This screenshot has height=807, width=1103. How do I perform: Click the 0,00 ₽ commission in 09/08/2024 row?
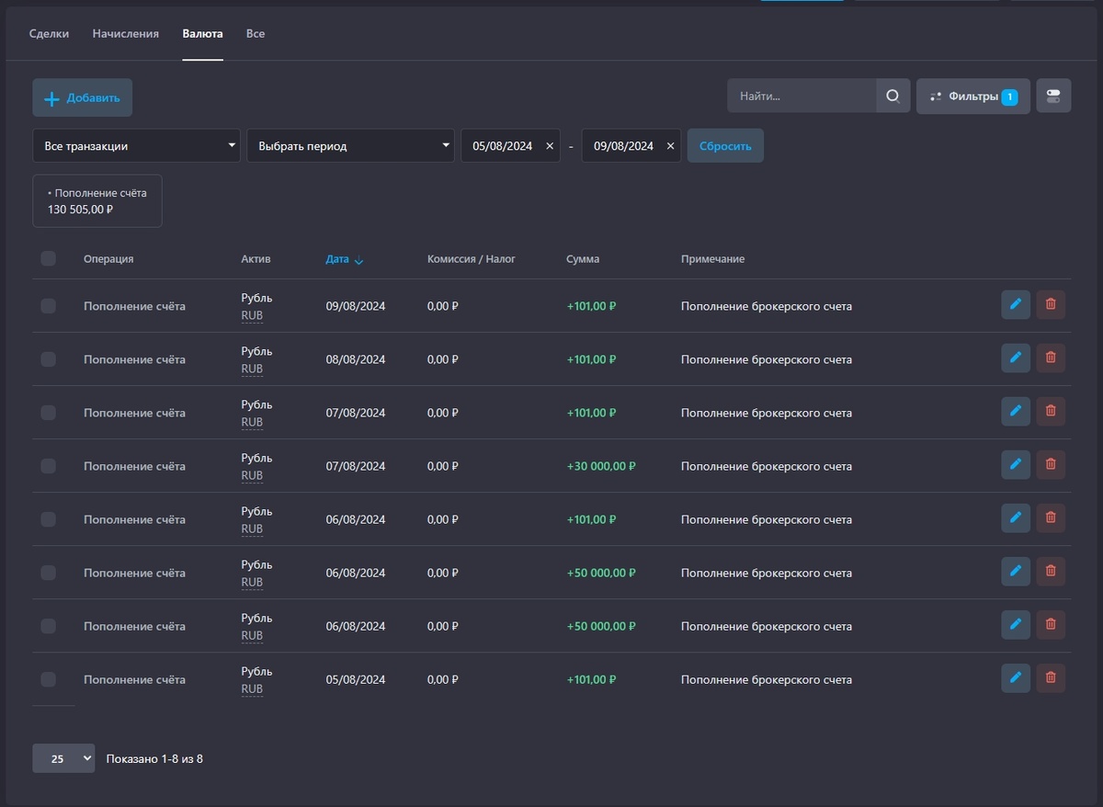click(442, 306)
